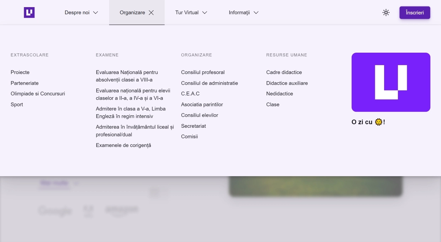Click the large purple logo tile in the menu

click(x=390, y=82)
